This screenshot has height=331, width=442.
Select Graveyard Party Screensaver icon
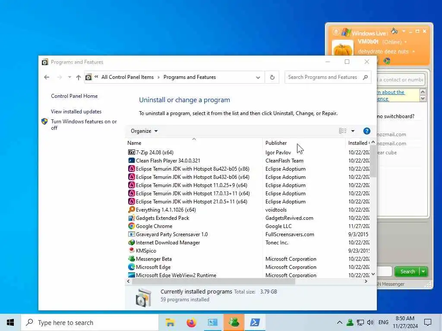pos(131,234)
